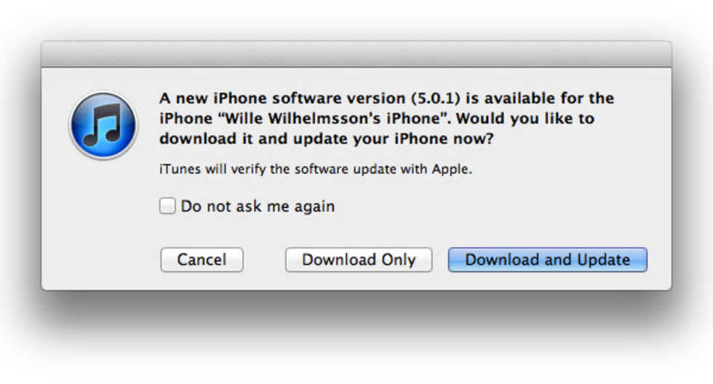Click the bold software update message
The image size is (713, 384).
(386, 118)
